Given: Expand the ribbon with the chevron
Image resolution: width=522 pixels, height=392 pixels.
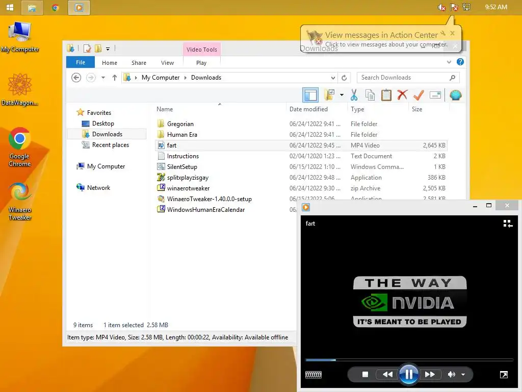Looking at the screenshot, I should pyautogui.click(x=449, y=62).
